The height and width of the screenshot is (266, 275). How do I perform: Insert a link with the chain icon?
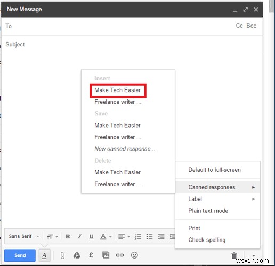pos(120,255)
